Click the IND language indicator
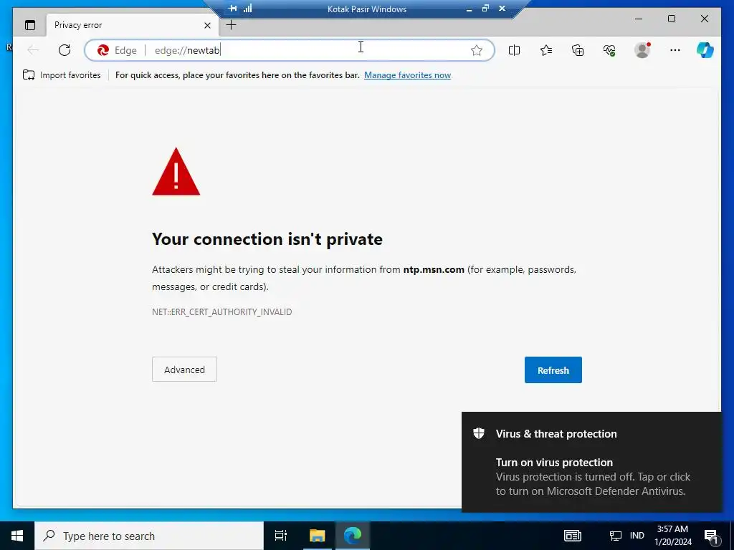Viewport: 734px width, 550px height. (637, 536)
